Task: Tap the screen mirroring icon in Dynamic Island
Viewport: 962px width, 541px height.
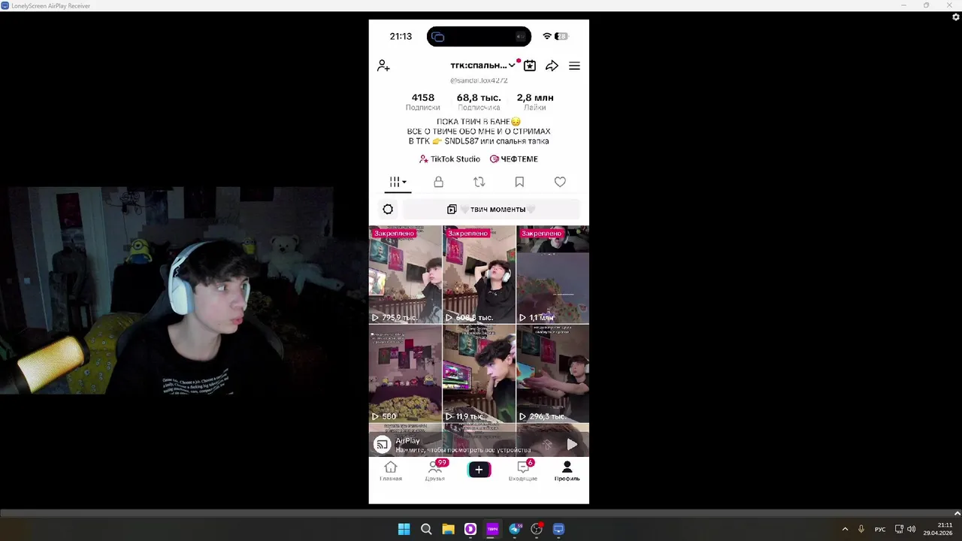Action: (x=438, y=37)
